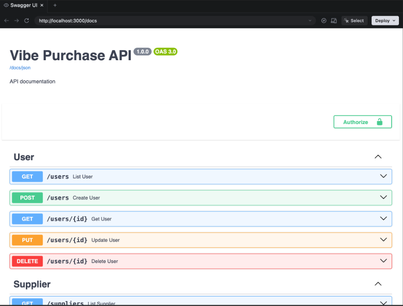Click the GET badge for Get User
The image size is (403, 306).
pos(27,219)
